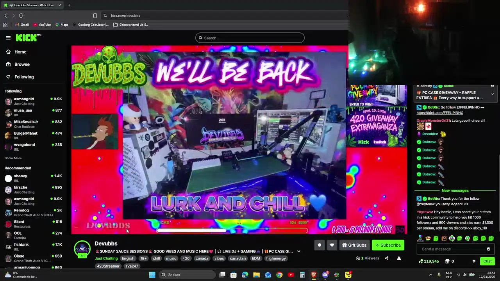Click in the Kick search field
This screenshot has width=500, height=281.
(x=250, y=38)
